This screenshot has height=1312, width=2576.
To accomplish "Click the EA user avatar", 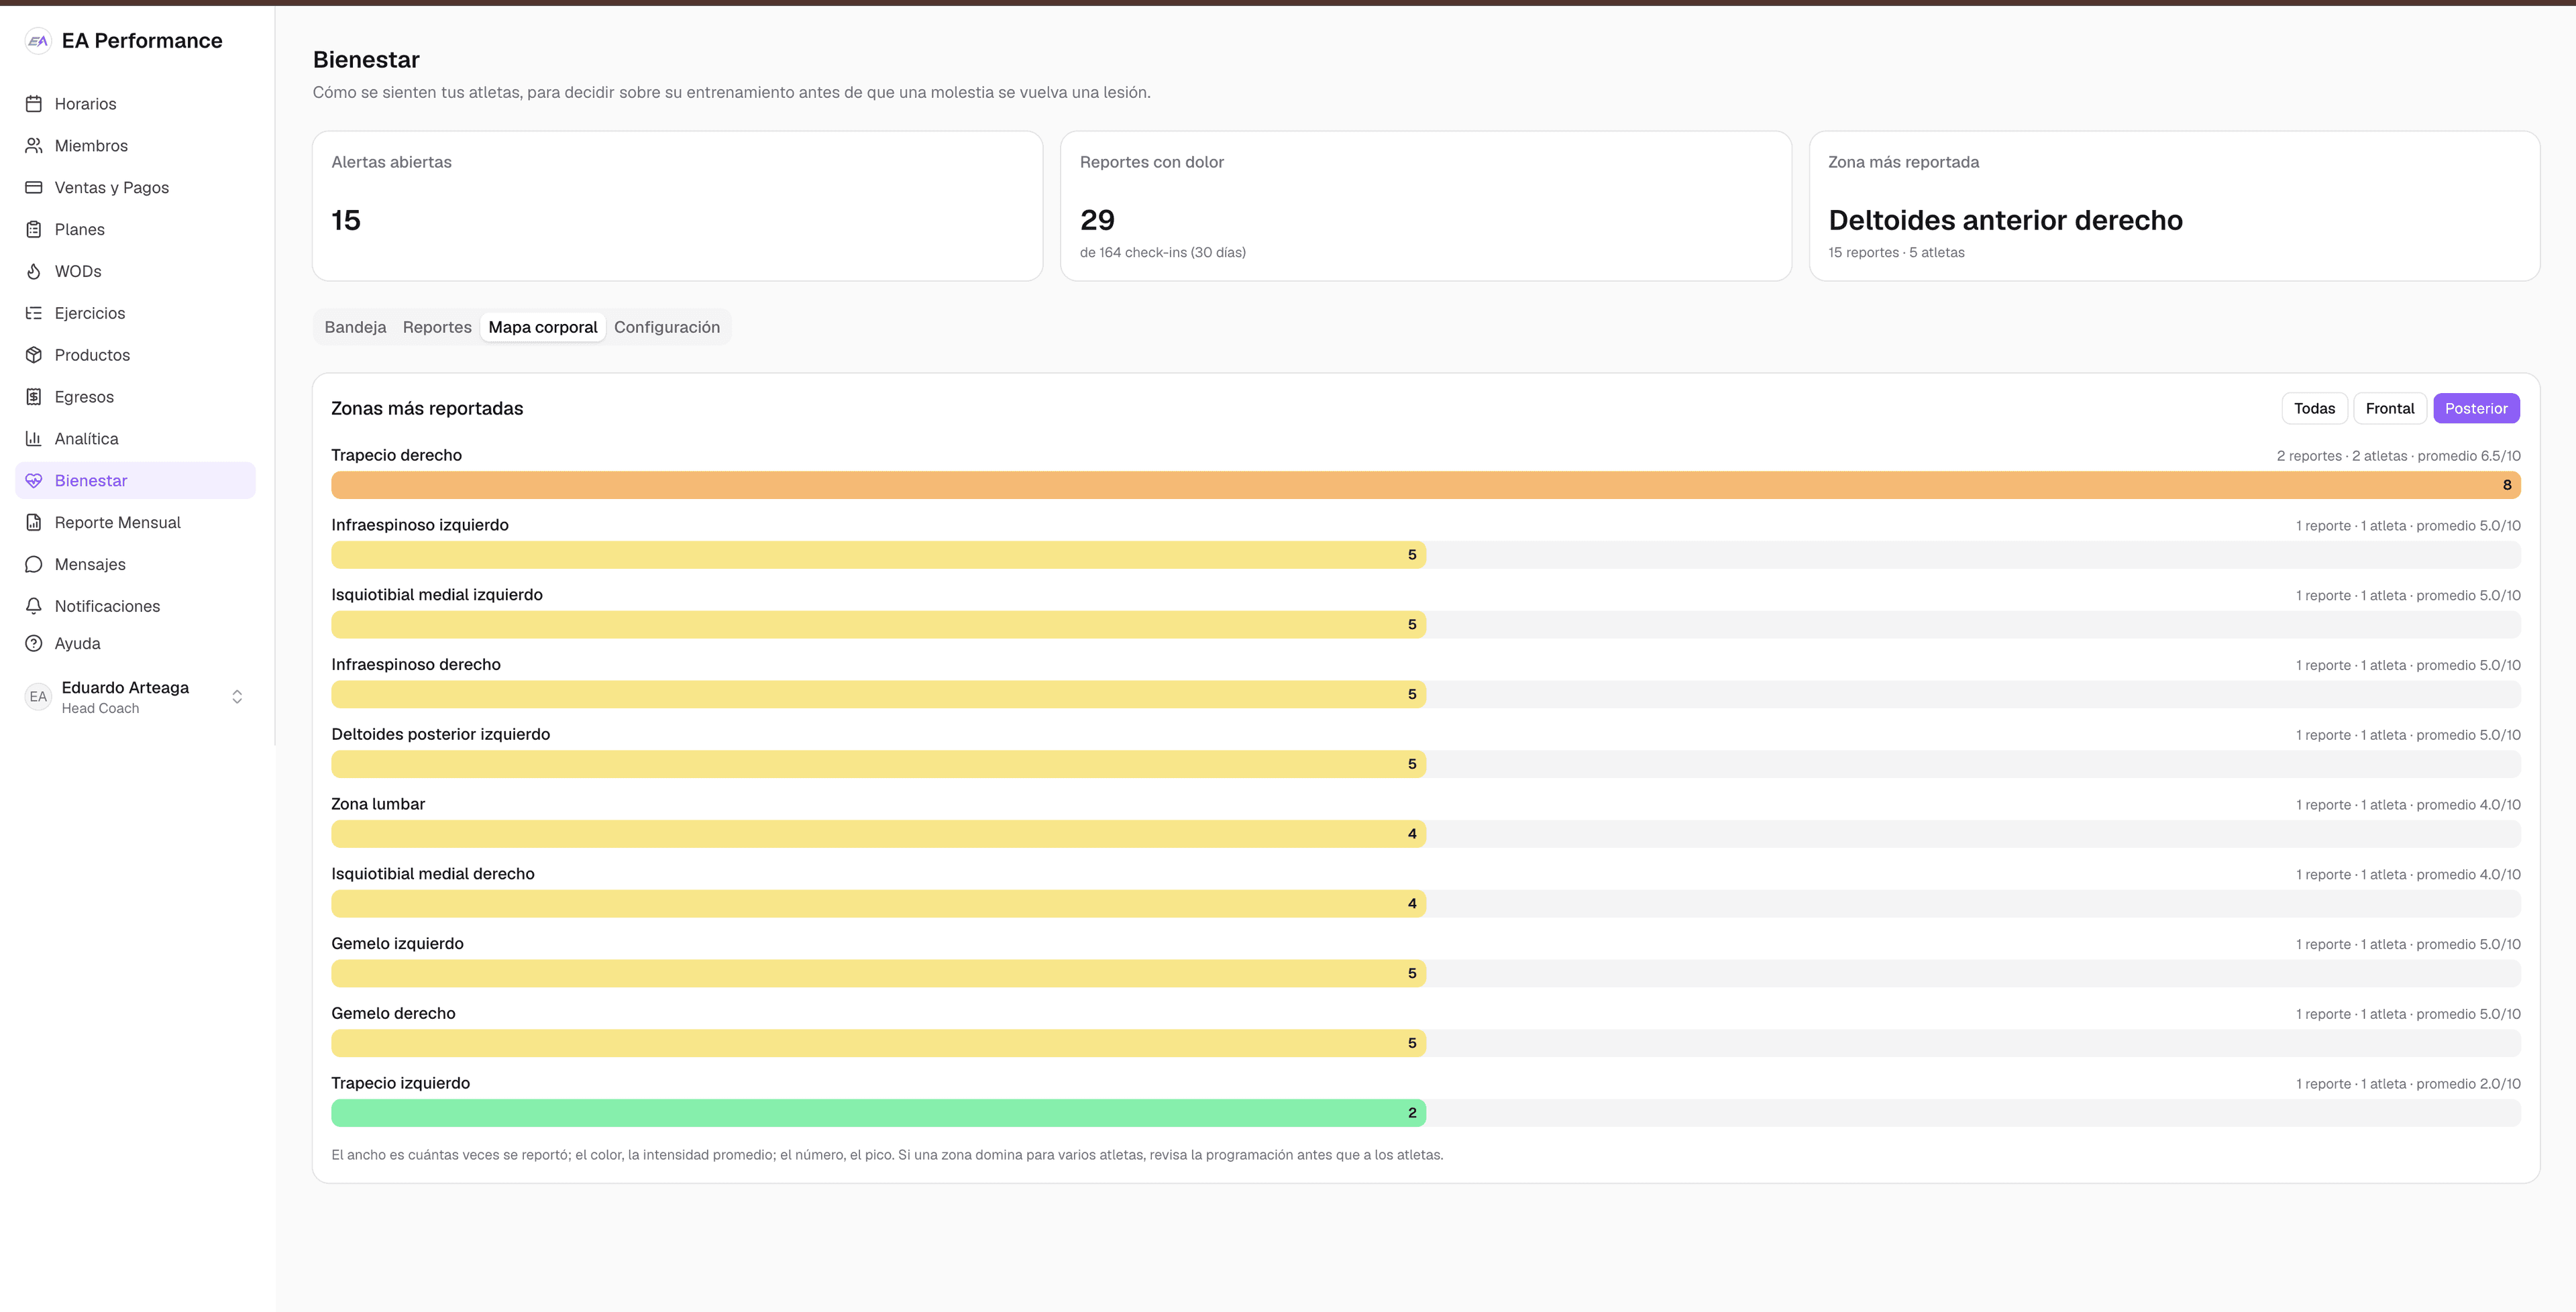I will (x=38, y=697).
